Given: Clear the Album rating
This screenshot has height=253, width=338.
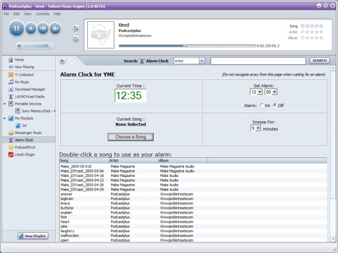Looking at the screenshot, I should [303, 38].
